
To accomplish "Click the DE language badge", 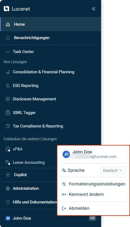I will click(x=92, y=218).
